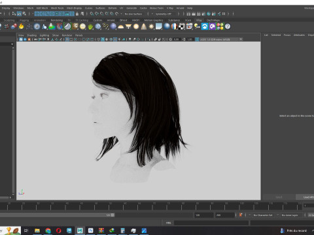Viewport: 314px width, 235px height.
Task: Click the viewport exposure value field
Action: click(177, 39)
